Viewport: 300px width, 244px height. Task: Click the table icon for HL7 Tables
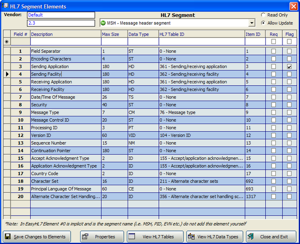pos(132,236)
